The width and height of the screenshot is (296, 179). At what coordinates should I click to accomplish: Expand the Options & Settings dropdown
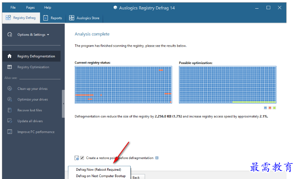[33, 35]
